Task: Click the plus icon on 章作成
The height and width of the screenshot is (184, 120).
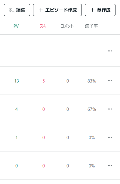Action: tap(93, 10)
